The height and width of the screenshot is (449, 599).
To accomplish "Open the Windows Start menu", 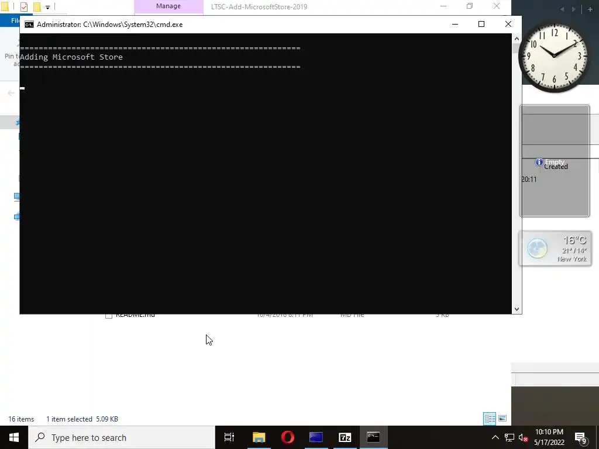I will (14, 437).
